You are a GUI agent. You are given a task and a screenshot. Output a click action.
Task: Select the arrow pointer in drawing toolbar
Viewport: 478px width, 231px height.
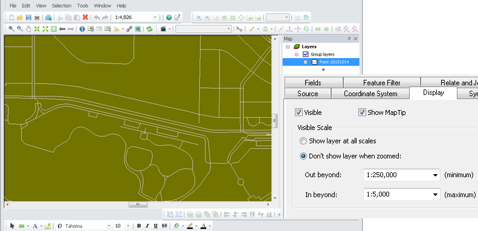pos(12,226)
